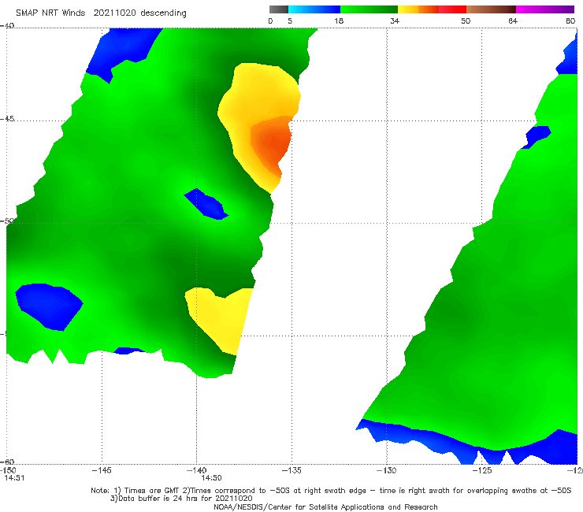This screenshot has height=512, width=583.
Task: Click the longitude label -145
Action: [102, 470]
